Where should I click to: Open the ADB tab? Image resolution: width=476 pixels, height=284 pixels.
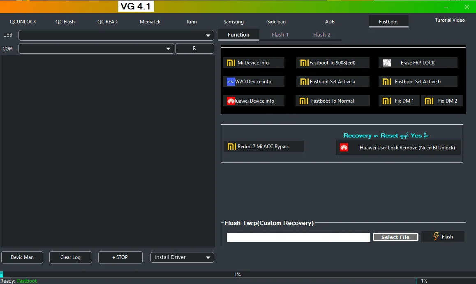coord(330,21)
